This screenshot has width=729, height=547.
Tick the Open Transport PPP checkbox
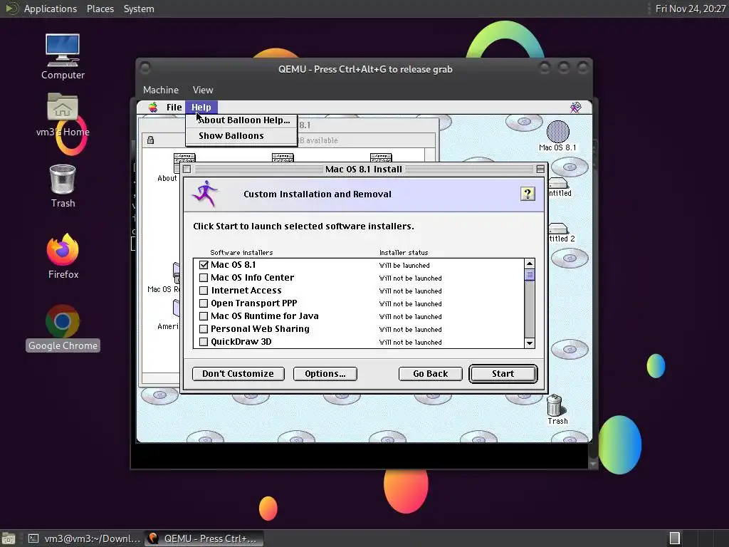pos(204,303)
